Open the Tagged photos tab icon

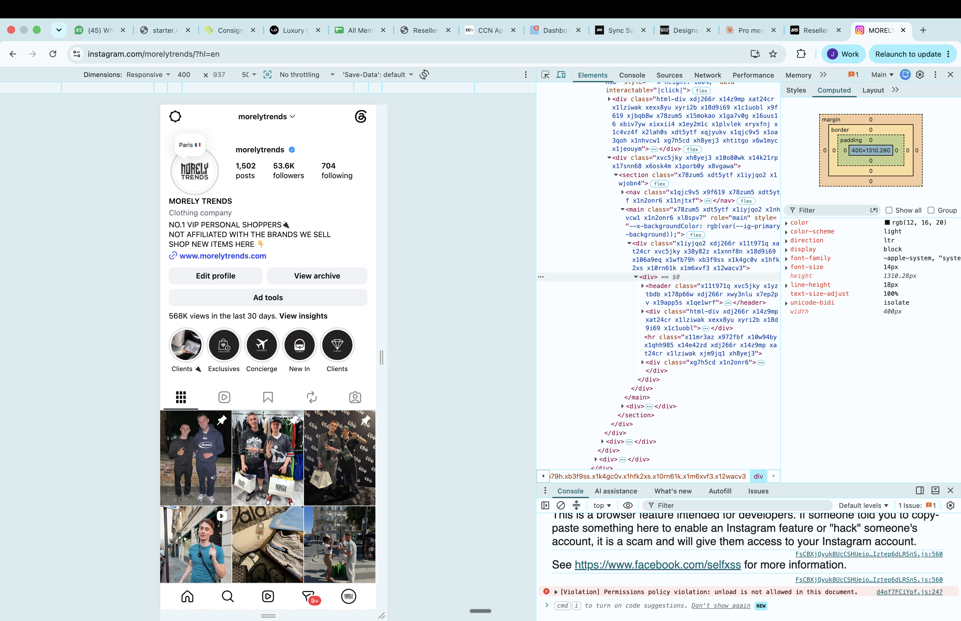355,397
